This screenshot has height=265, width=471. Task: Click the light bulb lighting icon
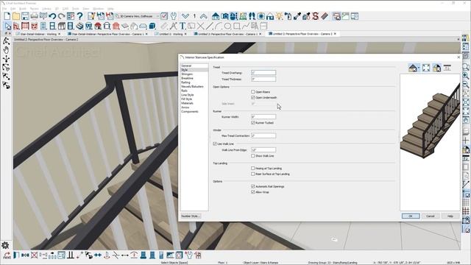tap(279, 16)
